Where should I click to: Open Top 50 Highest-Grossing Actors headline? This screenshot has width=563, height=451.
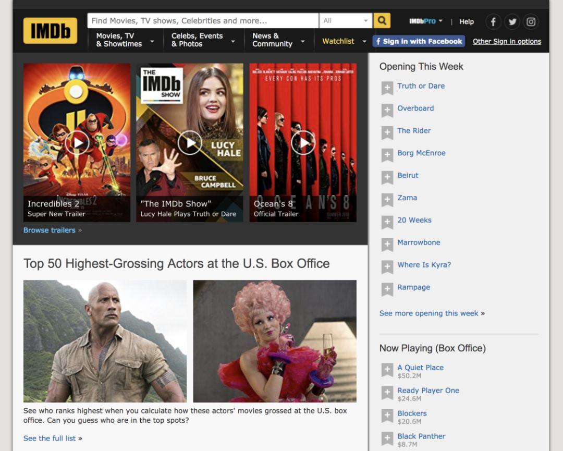tap(176, 263)
